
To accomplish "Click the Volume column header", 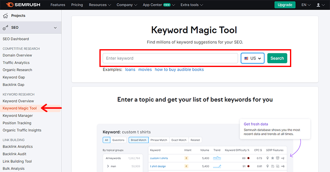I will pyautogui.click(x=205, y=150).
